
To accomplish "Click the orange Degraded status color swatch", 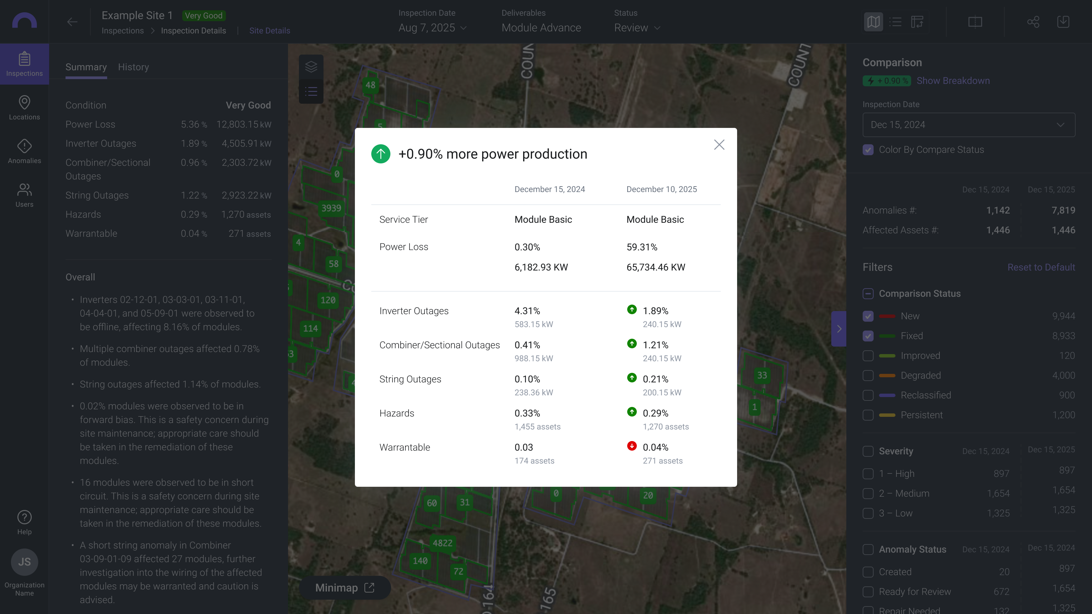I will coord(887,376).
